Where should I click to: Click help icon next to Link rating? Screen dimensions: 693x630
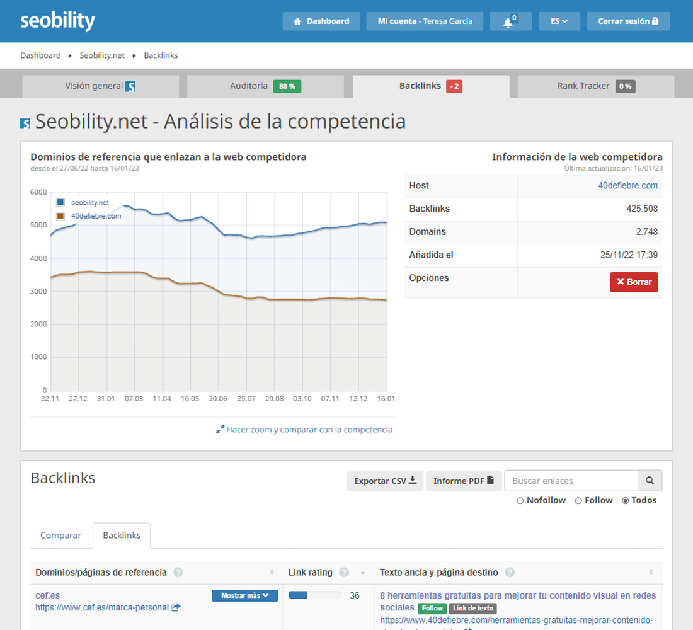click(344, 572)
